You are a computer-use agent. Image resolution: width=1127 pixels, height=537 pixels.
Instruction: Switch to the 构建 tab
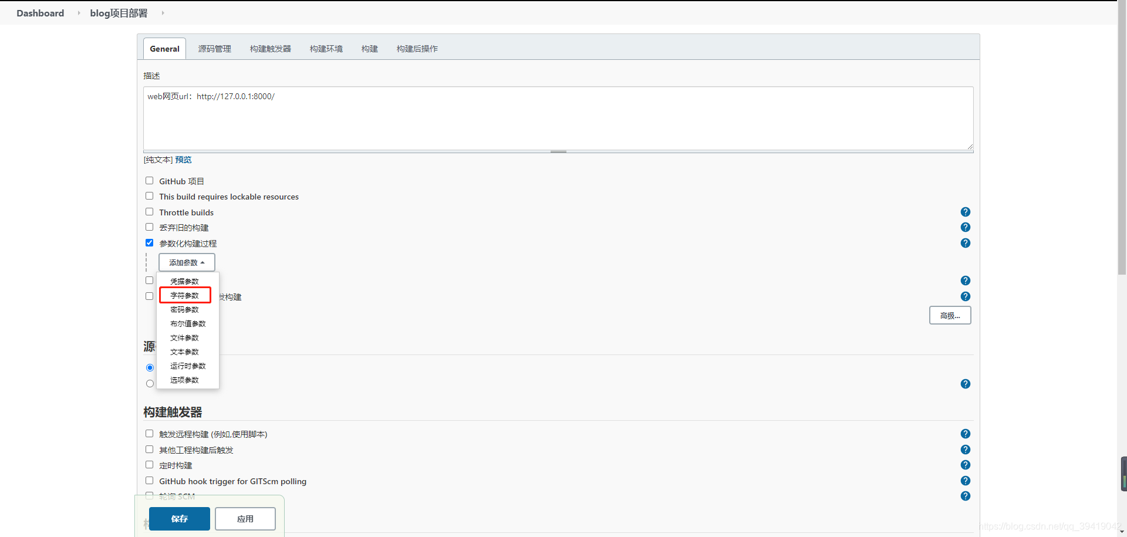(x=369, y=49)
